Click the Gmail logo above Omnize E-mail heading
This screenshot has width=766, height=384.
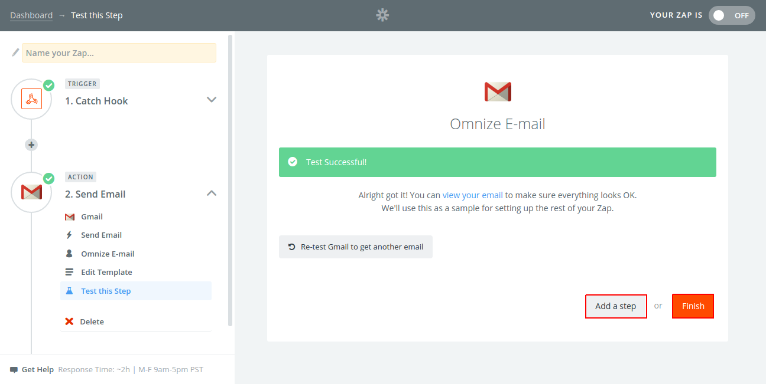click(498, 91)
